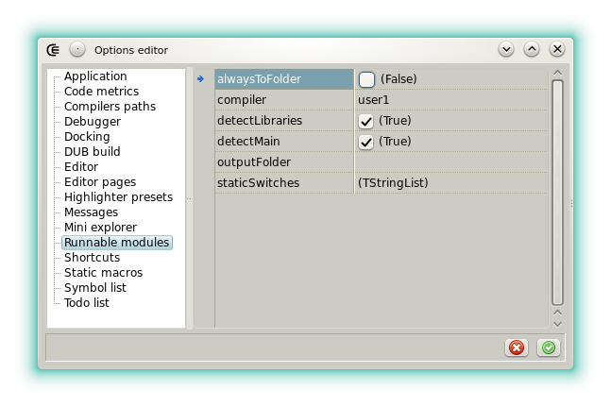
Task: Open the Shortcuts options category
Action: click(92, 258)
